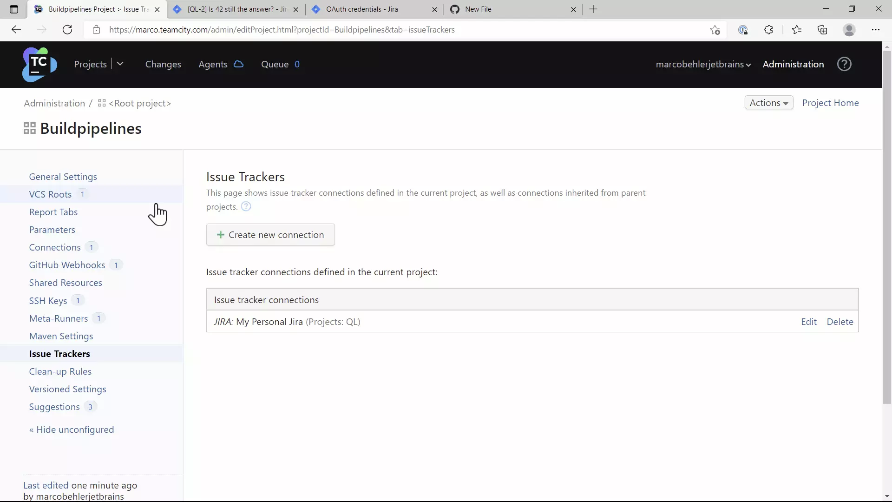Viewport: 892px width, 502px height.
Task: Expand the Projects dropdown chevron
Action: tap(120, 64)
